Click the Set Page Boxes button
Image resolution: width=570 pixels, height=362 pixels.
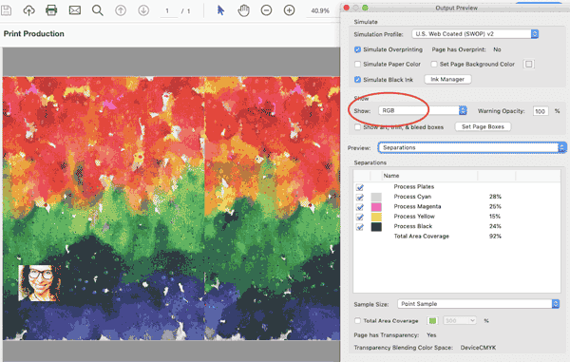pyautogui.click(x=483, y=126)
